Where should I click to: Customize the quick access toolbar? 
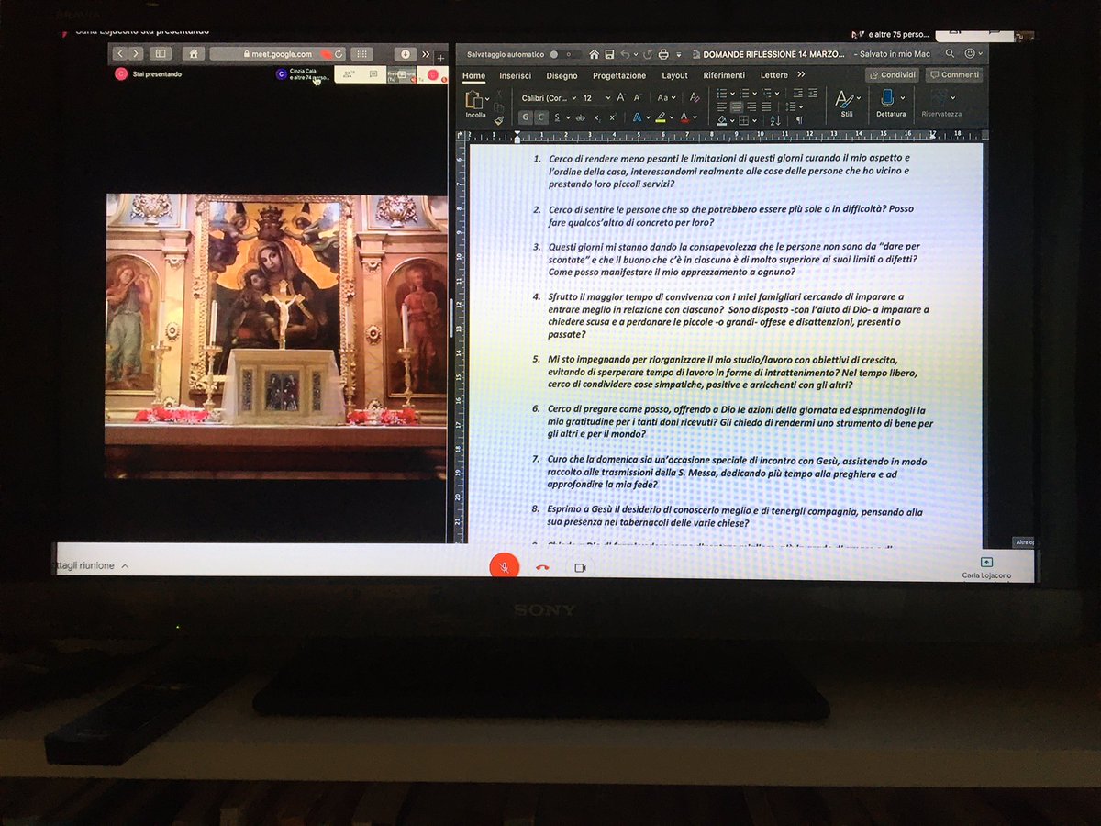pyautogui.click(x=679, y=55)
